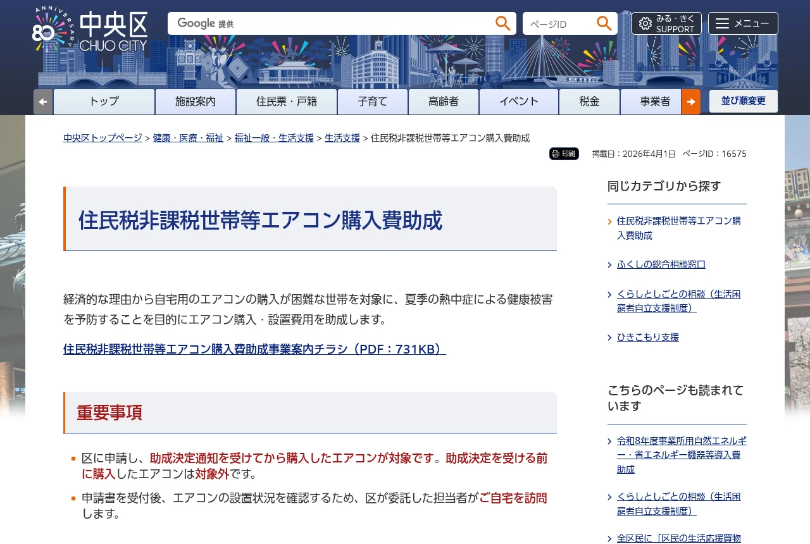The height and width of the screenshot is (544, 810).
Task: Open 中央区トップページ breadcrumb link
Action: [103, 138]
